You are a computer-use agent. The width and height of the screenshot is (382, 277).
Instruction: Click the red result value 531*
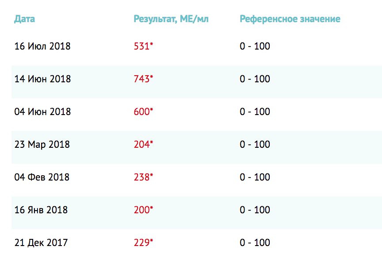pyautogui.click(x=143, y=46)
